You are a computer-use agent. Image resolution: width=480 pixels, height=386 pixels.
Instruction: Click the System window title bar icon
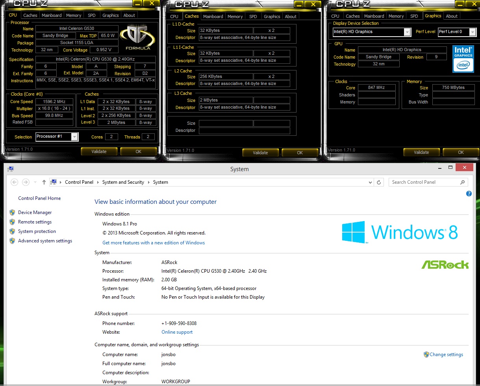point(11,169)
